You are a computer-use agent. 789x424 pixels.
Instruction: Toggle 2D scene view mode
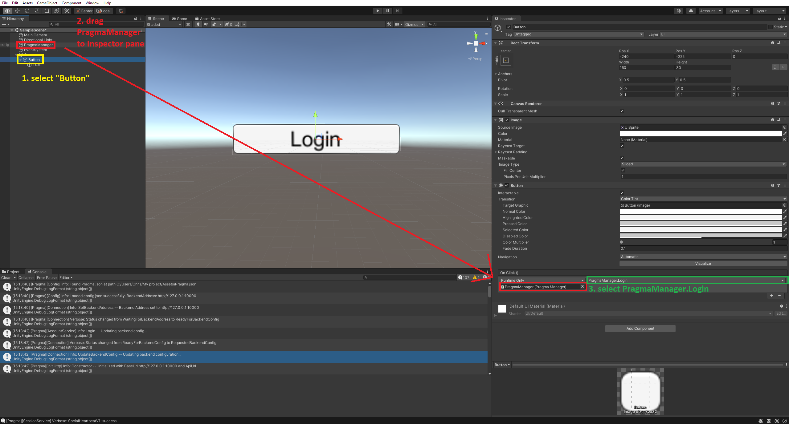[x=188, y=24]
